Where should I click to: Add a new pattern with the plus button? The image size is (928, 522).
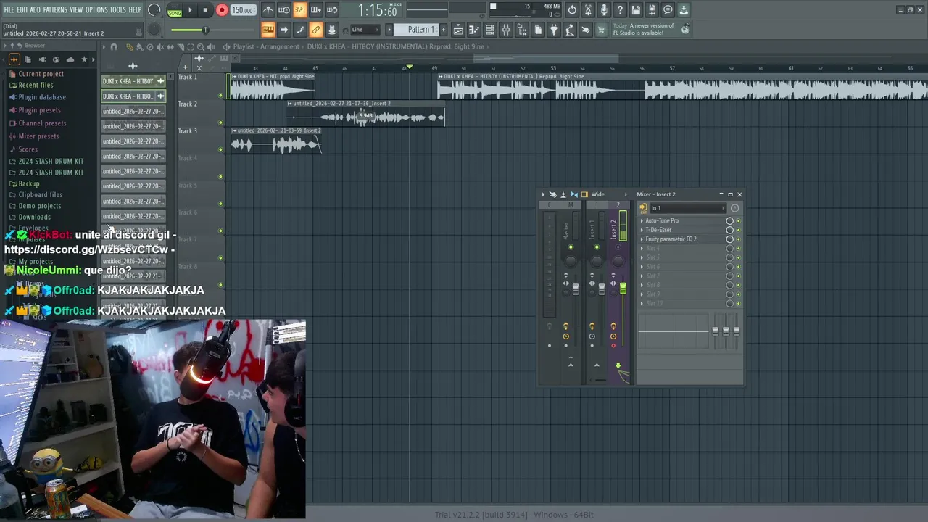(444, 30)
